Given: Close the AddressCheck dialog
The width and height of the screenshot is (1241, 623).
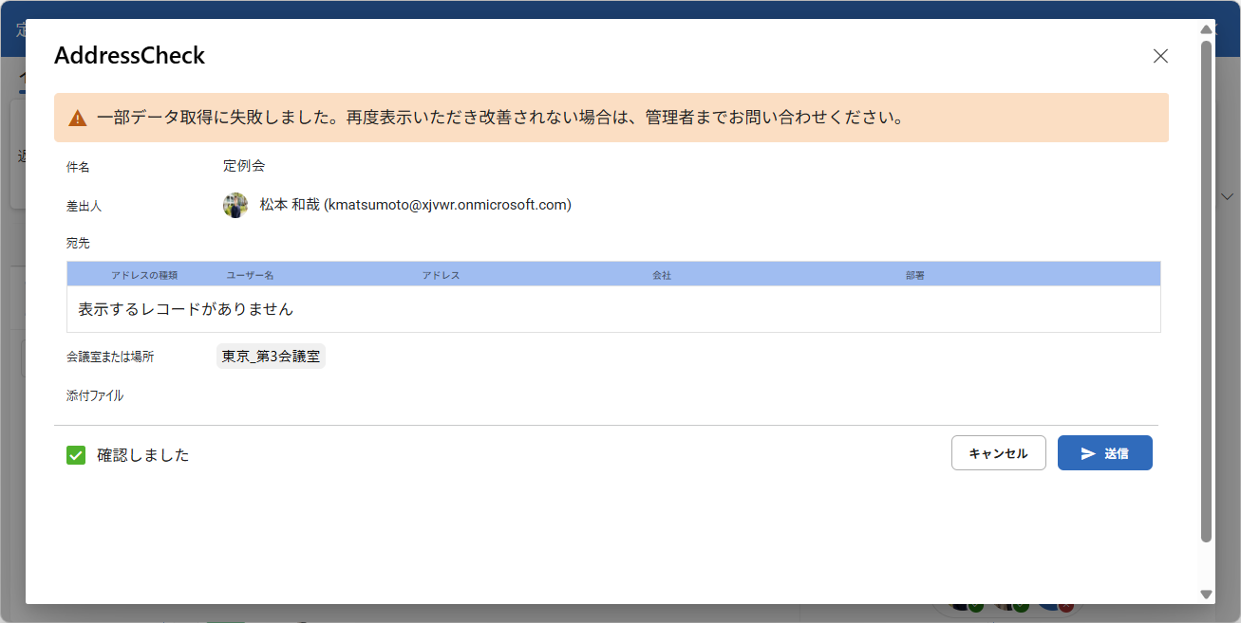Looking at the screenshot, I should (x=1160, y=56).
